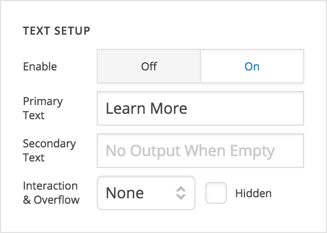Open the Interaction & Overflow dropdown
Image resolution: width=327 pixels, height=233 pixels.
[x=146, y=193]
